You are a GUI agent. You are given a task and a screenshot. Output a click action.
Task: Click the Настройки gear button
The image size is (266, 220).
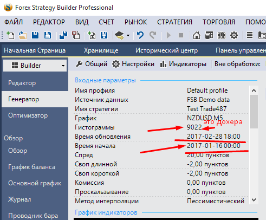[133, 64]
